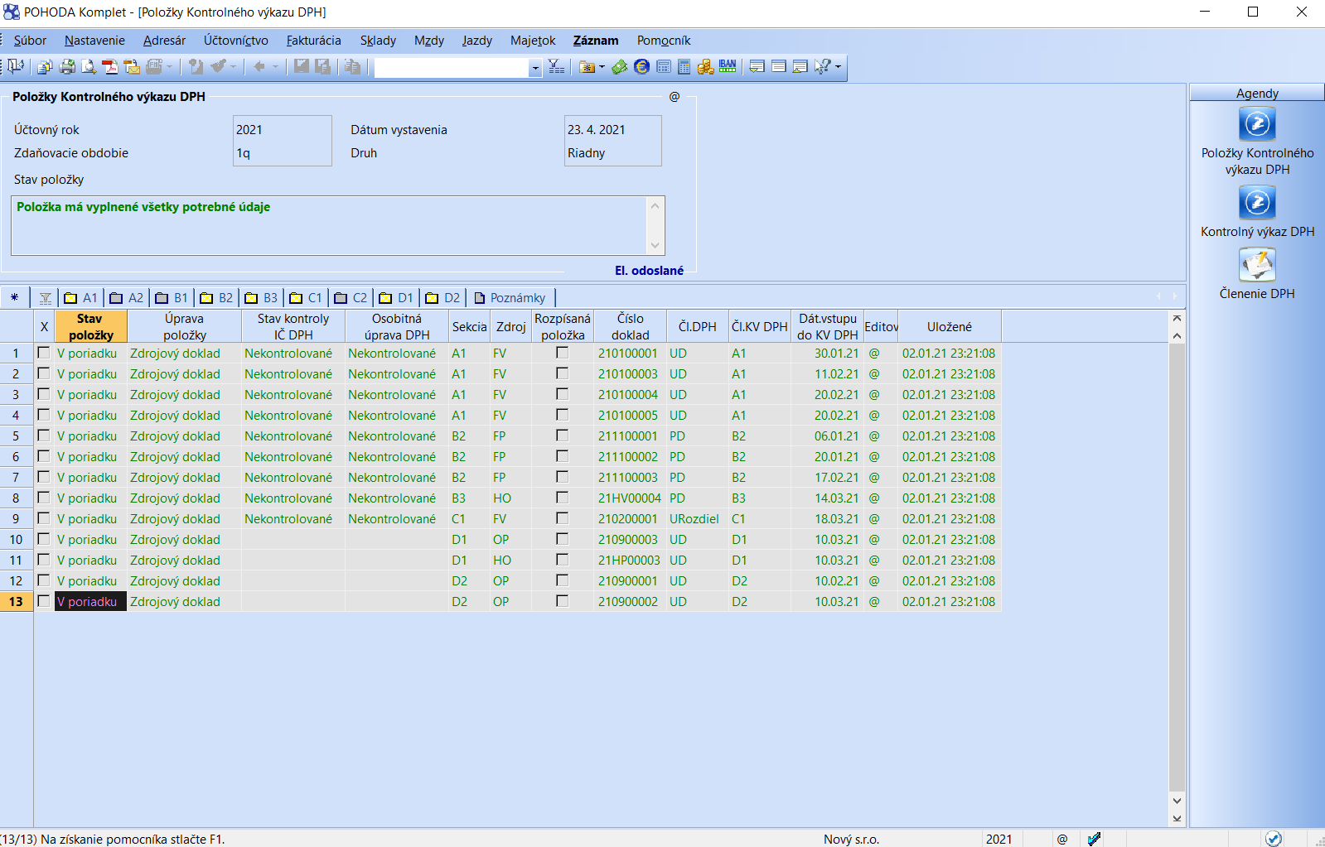Click the filter funnel icon in toolbar
The image size is (1325, 847).
pos(556,67)
